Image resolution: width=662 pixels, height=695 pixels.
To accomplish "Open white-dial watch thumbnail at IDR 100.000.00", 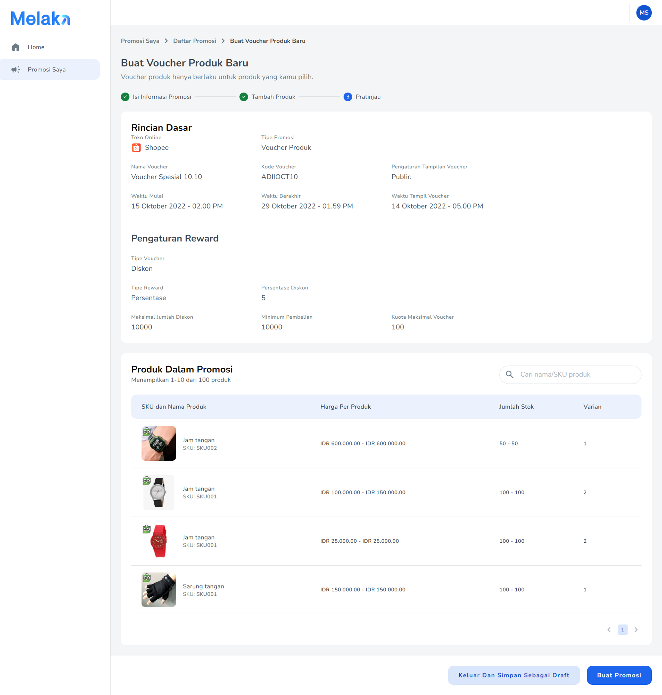I will (159, 492).
